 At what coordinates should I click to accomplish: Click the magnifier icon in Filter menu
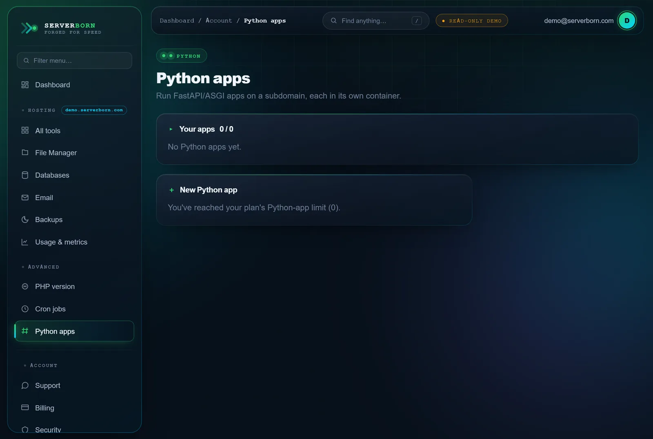tap(26, 60)
